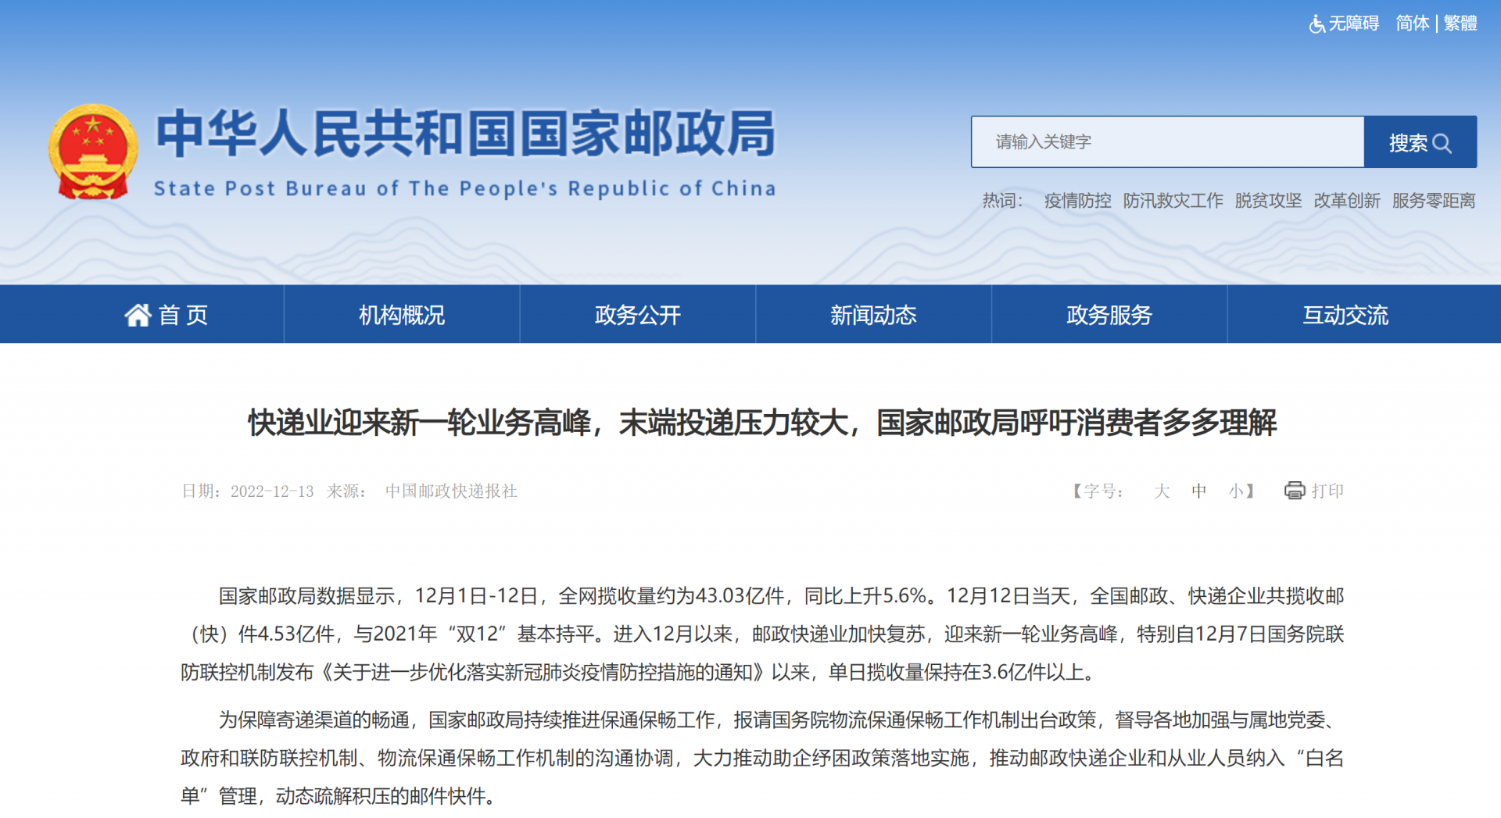
Task: Set font size to 小
Action: click(x=1235, y=491)
